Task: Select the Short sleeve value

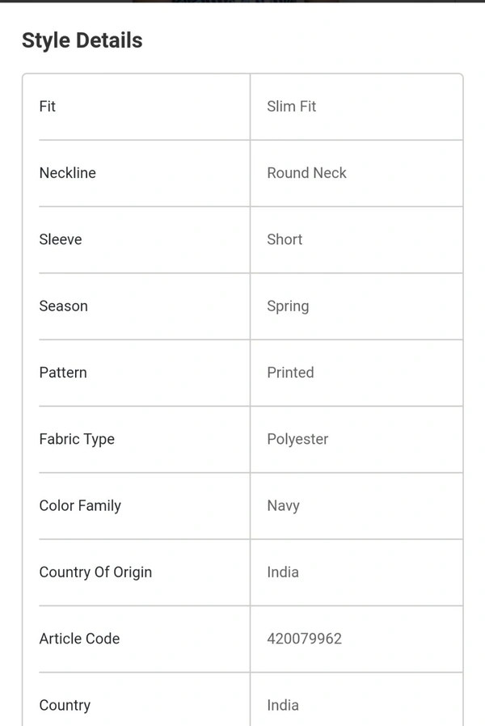Action: 285,240
